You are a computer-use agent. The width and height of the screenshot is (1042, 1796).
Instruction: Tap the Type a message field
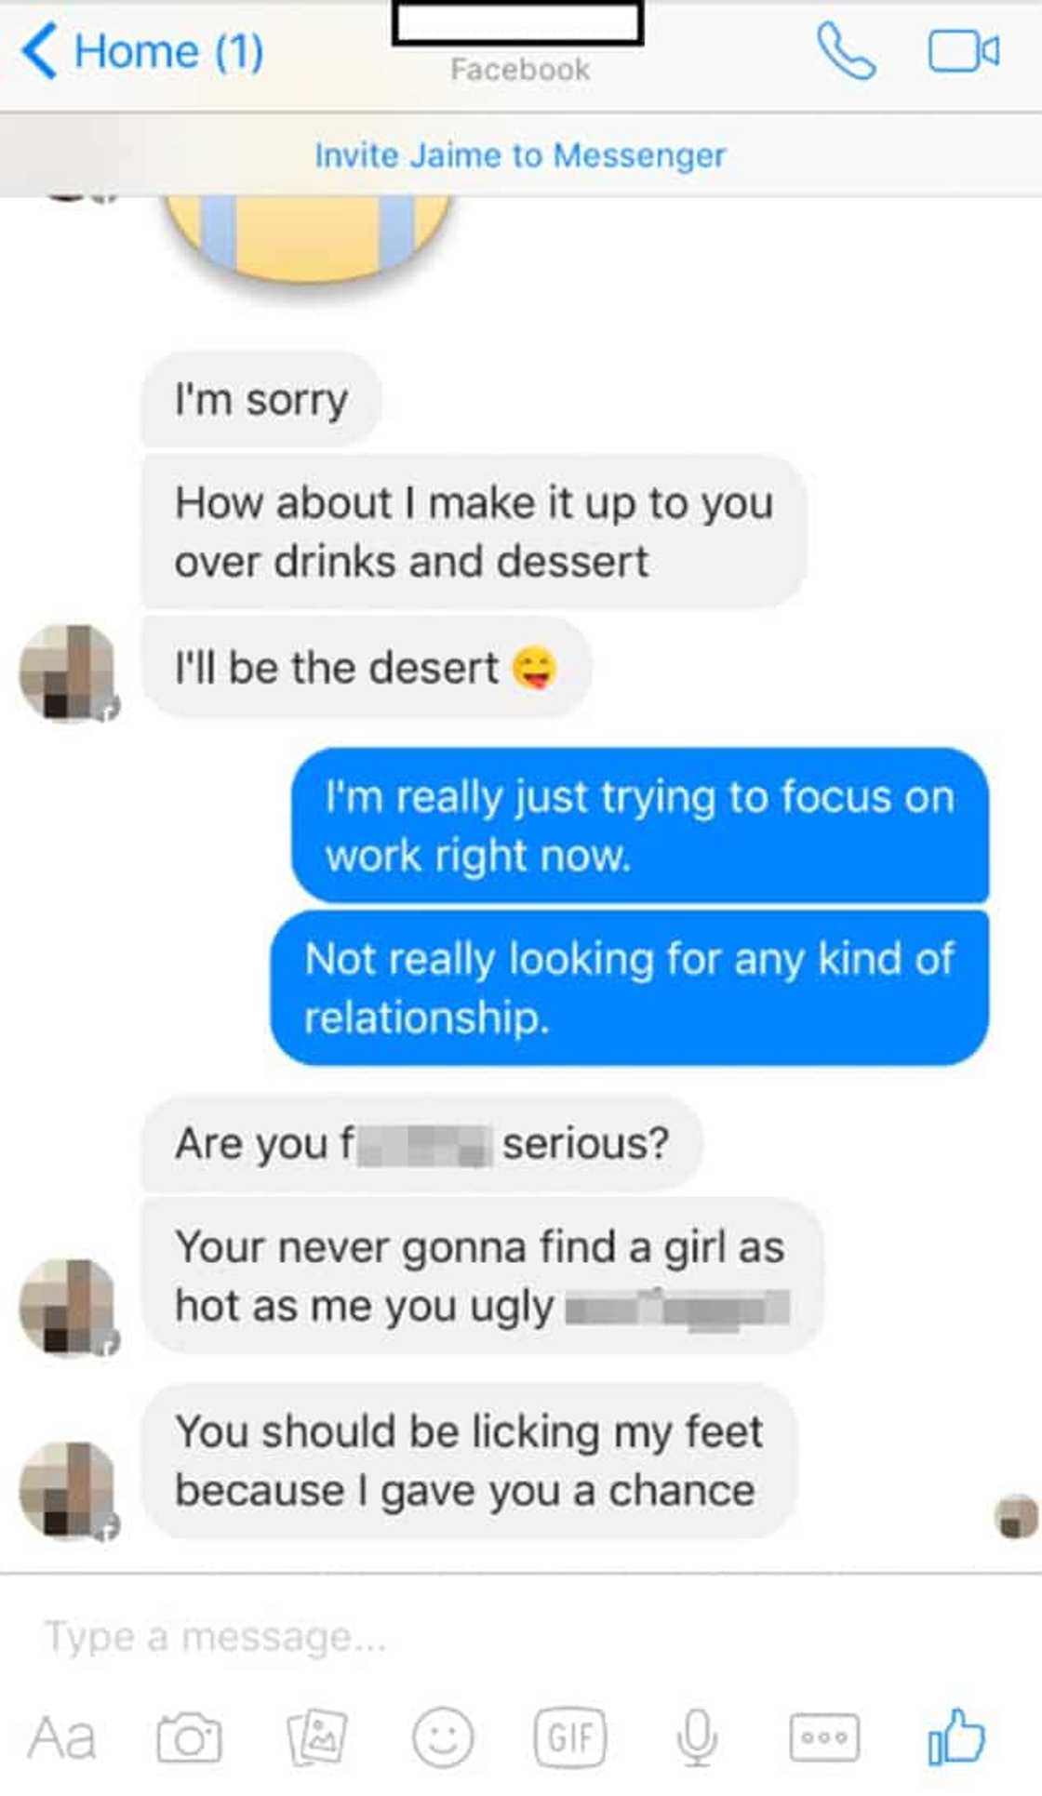pyautogui.click(x=521, y=1637)
